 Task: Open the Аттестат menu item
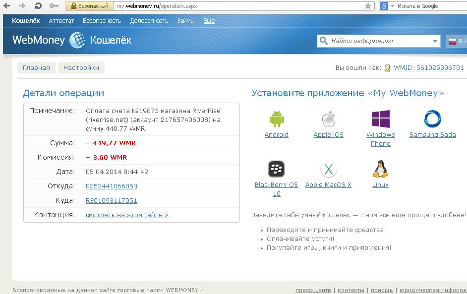[61, 20]
